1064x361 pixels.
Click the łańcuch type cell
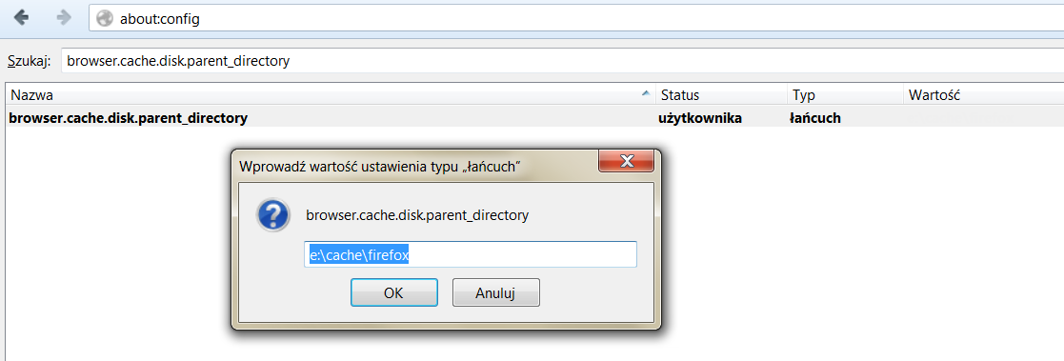pos(815,118)
